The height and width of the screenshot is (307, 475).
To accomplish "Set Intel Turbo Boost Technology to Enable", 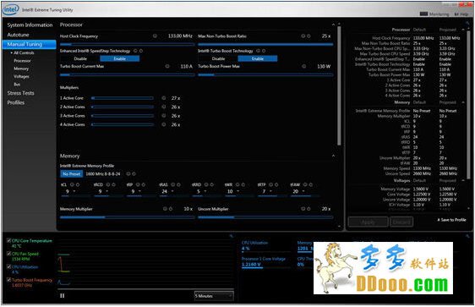I will [x=258, y=58].
